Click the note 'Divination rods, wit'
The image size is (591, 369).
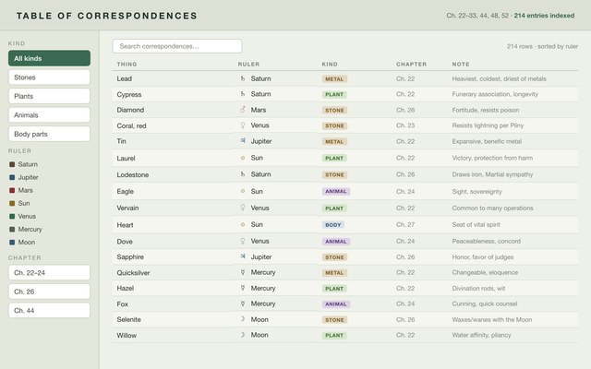coord(478,289)
